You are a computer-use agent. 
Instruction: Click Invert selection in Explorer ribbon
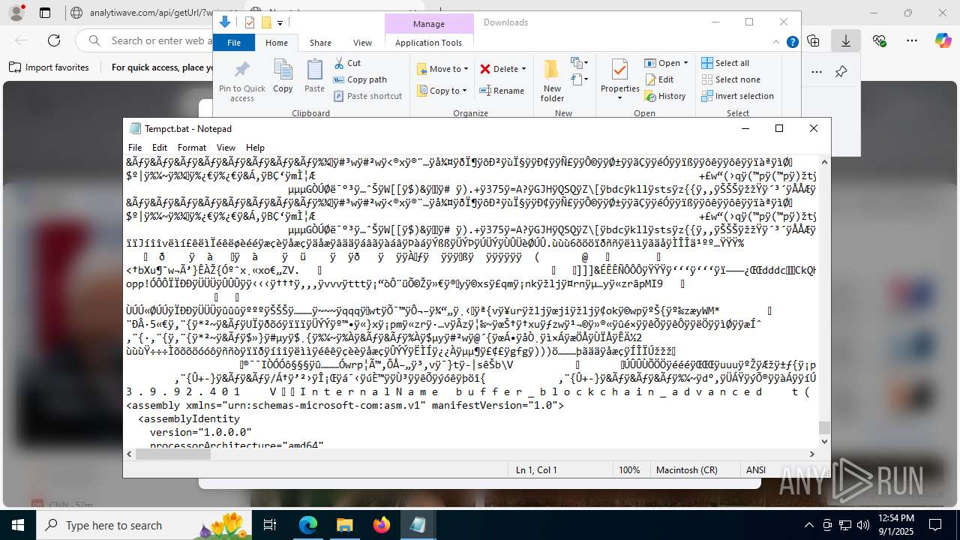point(737,96)
